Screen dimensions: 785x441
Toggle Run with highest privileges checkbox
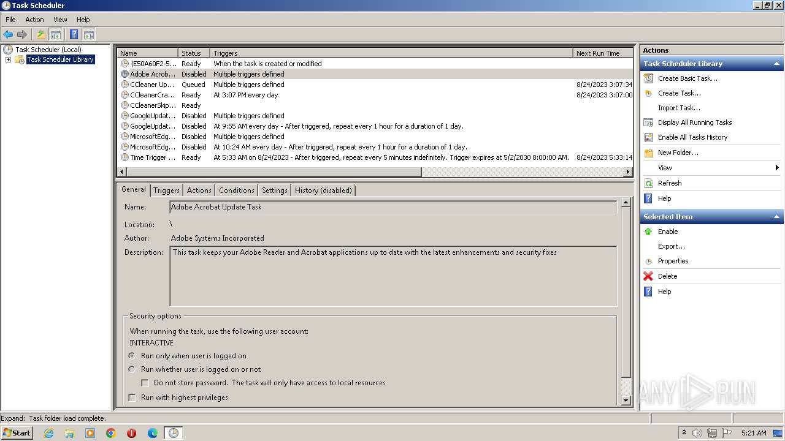pyautogui.click(x=132, y=398)
